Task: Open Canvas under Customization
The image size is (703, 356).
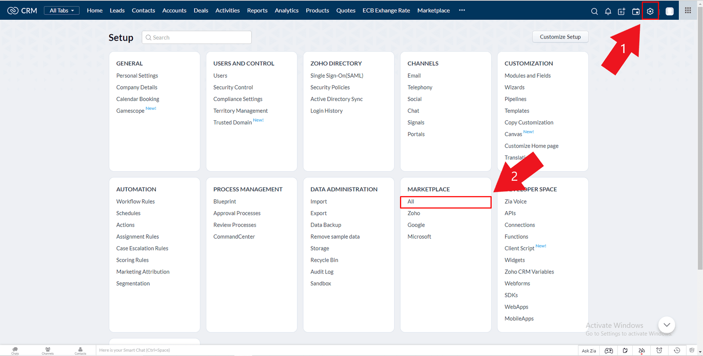Action: (x=513, y=134)
